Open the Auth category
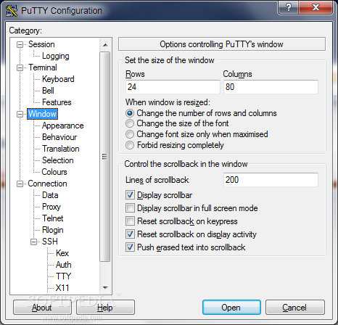This screenshot has width=338, height=325. click(x=63, y=265)
